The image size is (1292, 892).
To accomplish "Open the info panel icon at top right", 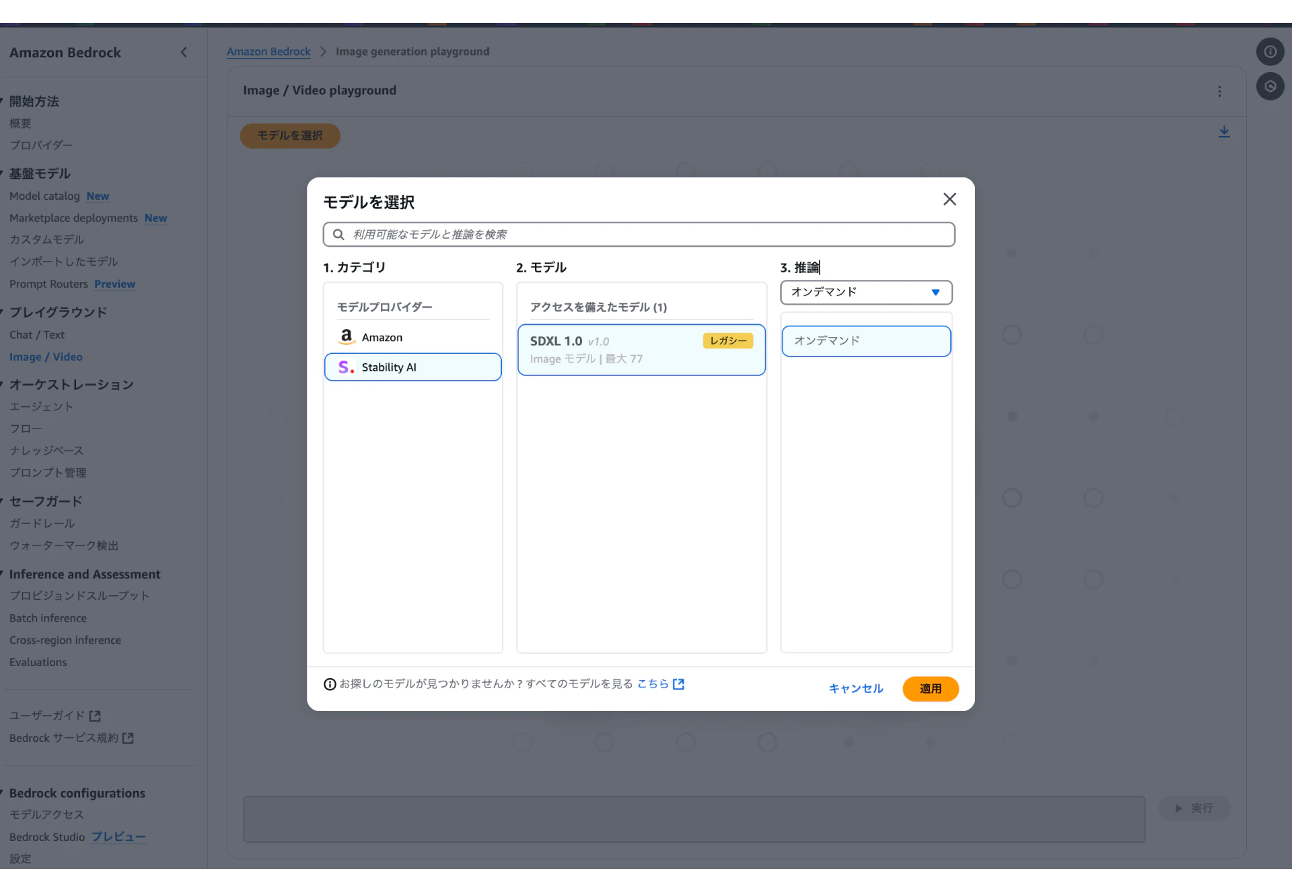I will (1270, 52).
